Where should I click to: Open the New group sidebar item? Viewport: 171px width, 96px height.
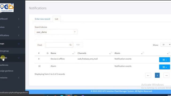tap(4, 51)
